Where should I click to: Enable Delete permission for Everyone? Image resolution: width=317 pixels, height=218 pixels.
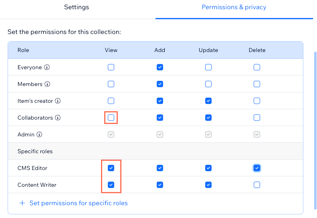click(x=257, y=67)
